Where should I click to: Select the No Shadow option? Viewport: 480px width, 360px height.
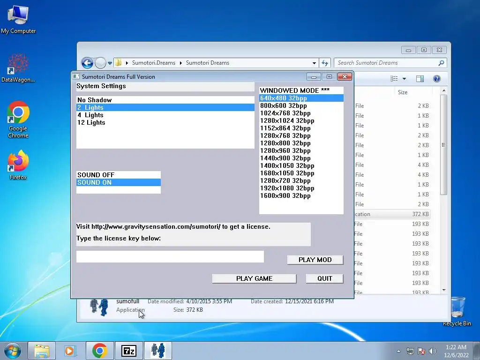[165, 100]
